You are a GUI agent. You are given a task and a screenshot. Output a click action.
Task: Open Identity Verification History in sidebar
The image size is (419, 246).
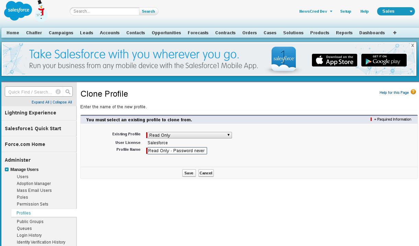point(41,242)
